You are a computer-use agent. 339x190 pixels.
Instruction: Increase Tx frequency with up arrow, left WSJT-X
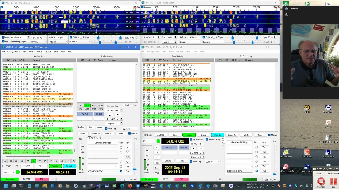(x=110, y=115)
